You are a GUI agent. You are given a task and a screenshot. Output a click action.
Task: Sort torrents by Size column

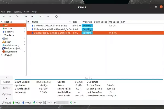pos(77,22)
